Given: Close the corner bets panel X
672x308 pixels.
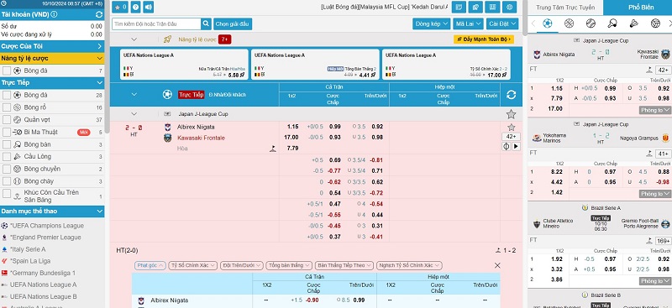Looking at the screenshot, I should tap(497, 265).
